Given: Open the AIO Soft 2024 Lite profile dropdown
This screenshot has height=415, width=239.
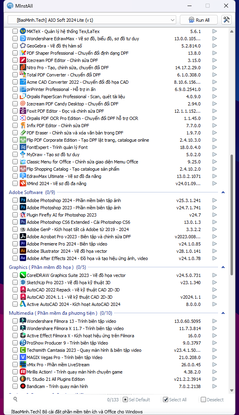Looking at the screenshot, I should [92, 20].
